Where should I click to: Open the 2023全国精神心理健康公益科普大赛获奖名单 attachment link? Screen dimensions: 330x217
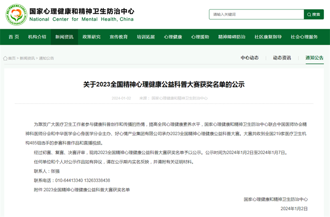86,189
